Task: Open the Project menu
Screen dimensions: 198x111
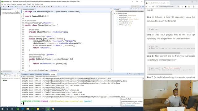Action: click(29, 4)
